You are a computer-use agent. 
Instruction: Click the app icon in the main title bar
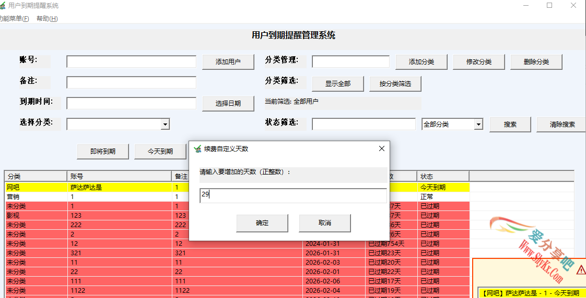pos(2,6)
